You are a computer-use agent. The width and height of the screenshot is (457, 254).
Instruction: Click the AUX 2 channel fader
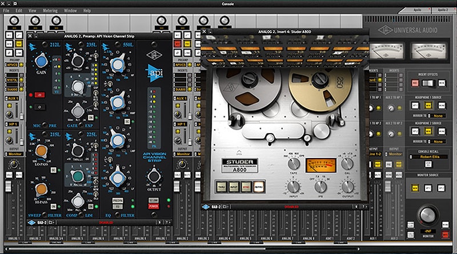(388, 187)
